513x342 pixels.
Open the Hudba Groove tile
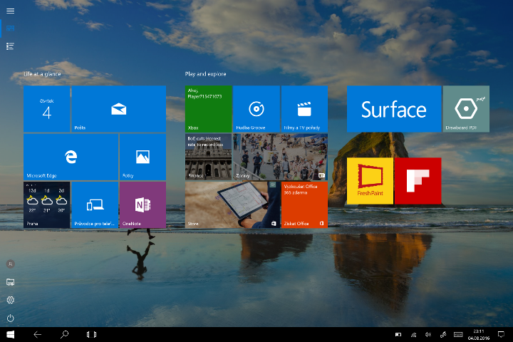256,109
